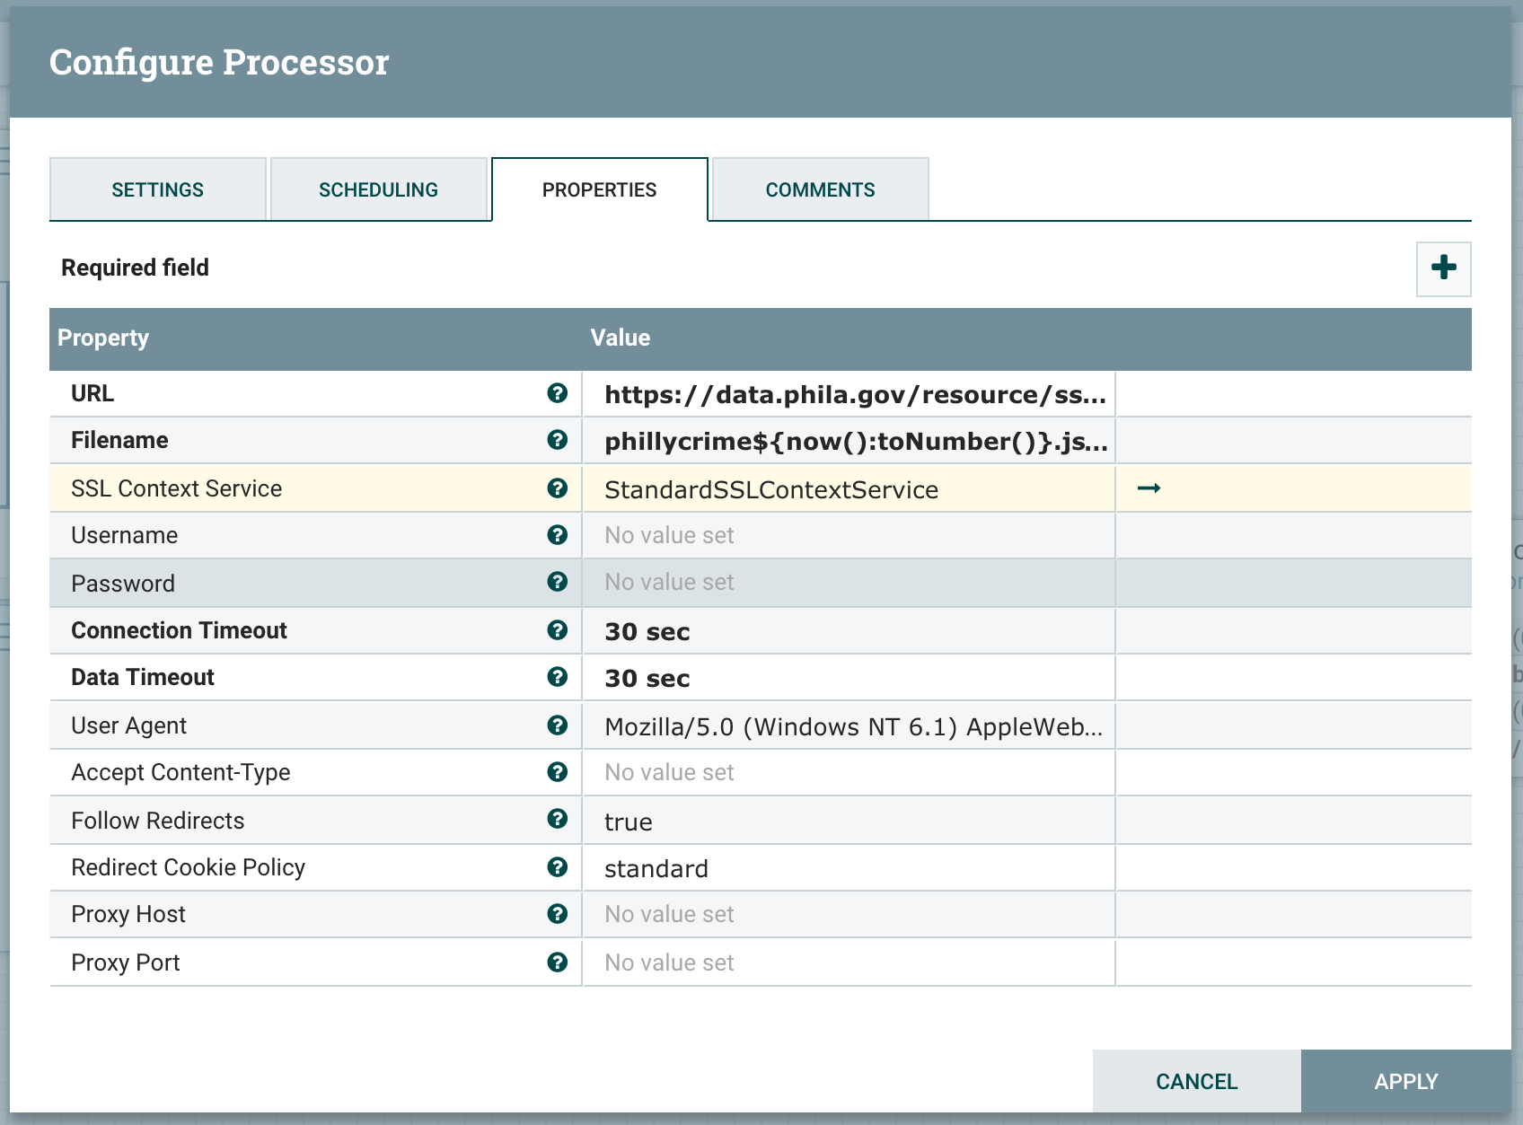Switch to the Scheduling tab

pyautogui.click(x=378, y=189)
